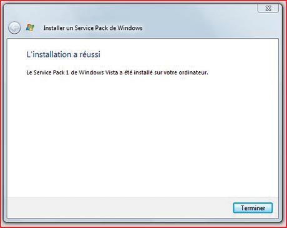Select the title 'Installer un Service Pack de Windows'
Viewport: 287px width, 228px height.
[93, 28]
